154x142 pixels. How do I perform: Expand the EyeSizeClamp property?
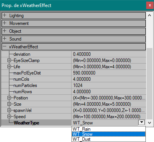point(9,60)
